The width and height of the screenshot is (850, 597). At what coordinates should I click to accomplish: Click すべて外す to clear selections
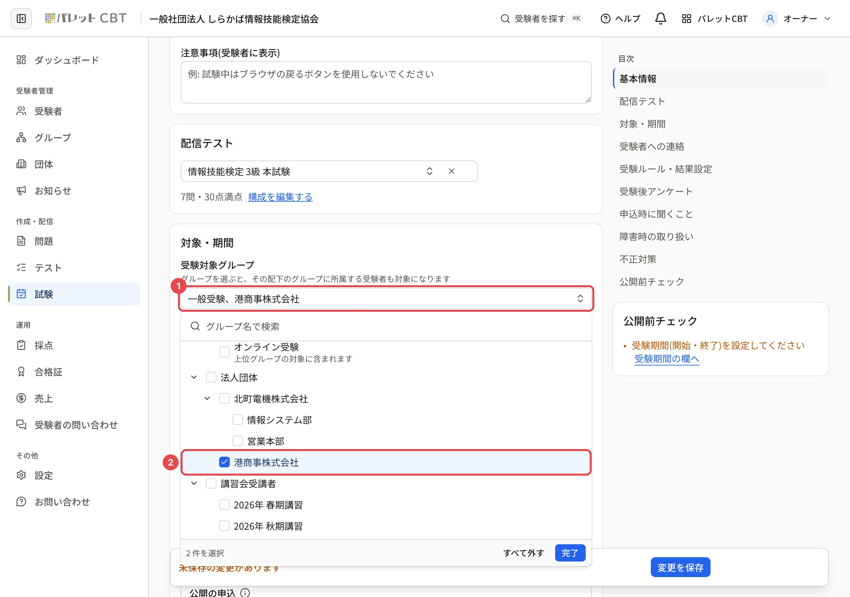524,553
